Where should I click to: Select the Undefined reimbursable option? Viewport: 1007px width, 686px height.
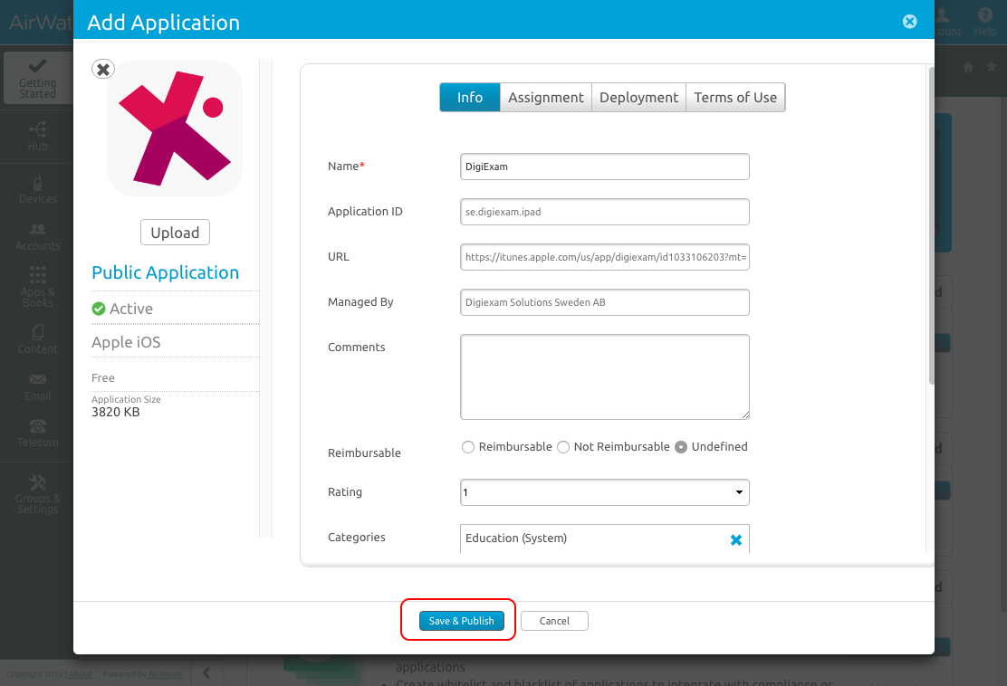681,447
